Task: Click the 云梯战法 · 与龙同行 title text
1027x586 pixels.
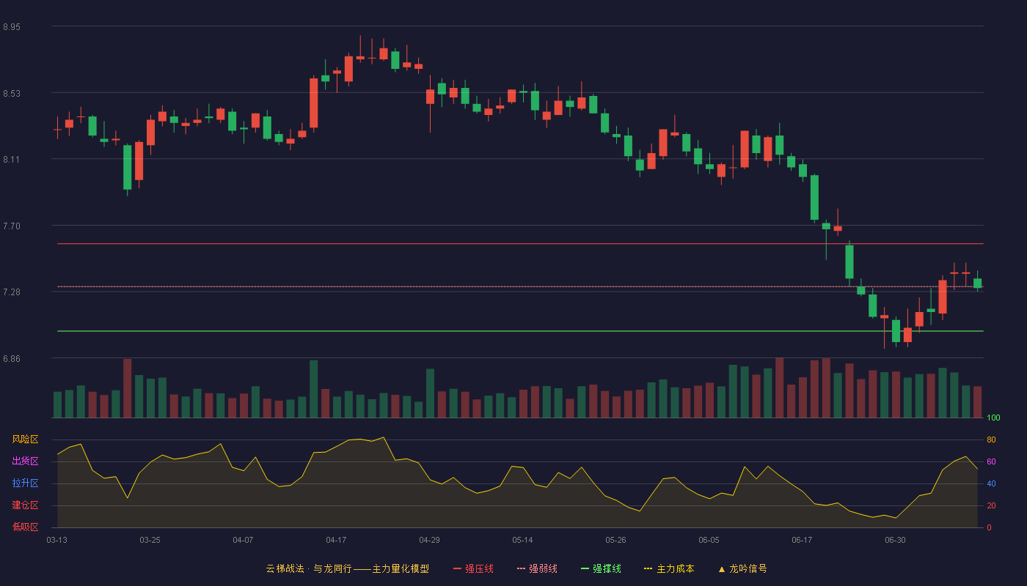Action: coord(309,568)
